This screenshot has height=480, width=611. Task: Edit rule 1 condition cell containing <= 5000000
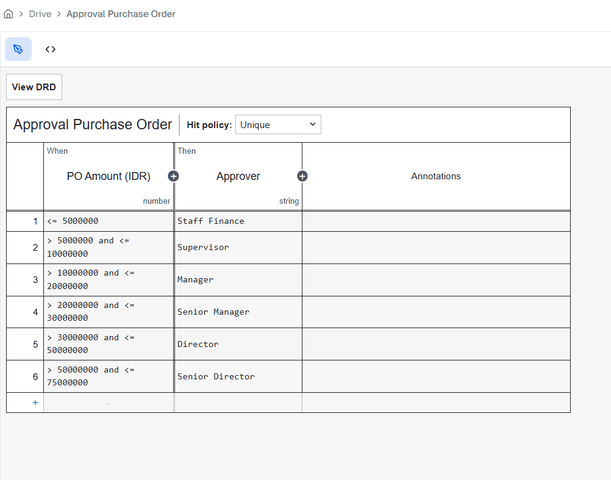coord(109,221)
